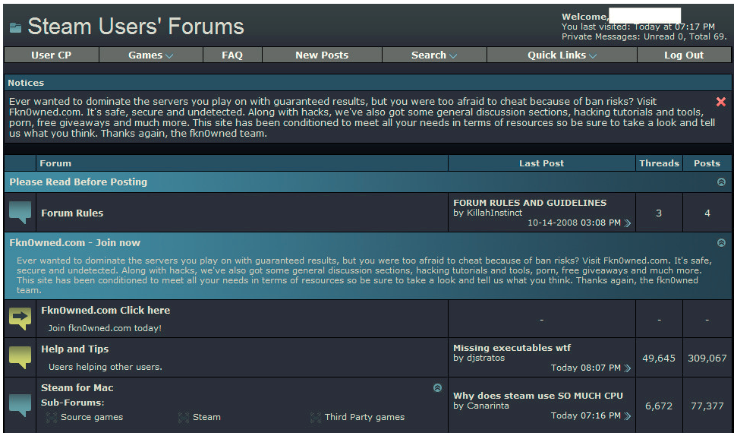
Task: Open the Games dropdown menu
Action: [151, 55]
